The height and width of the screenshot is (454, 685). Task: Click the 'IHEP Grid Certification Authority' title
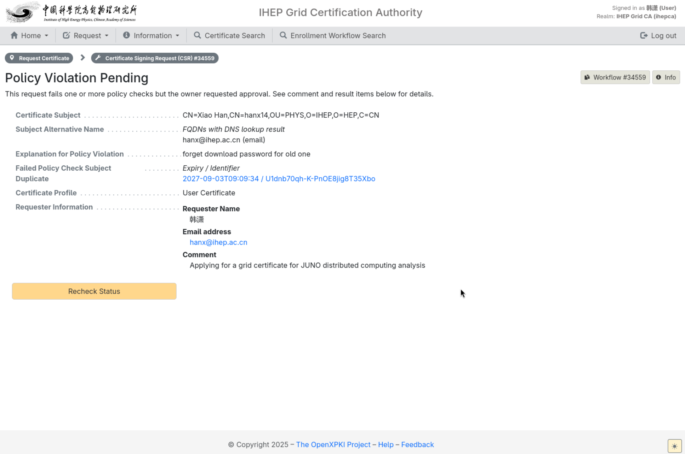pos(341,12)
